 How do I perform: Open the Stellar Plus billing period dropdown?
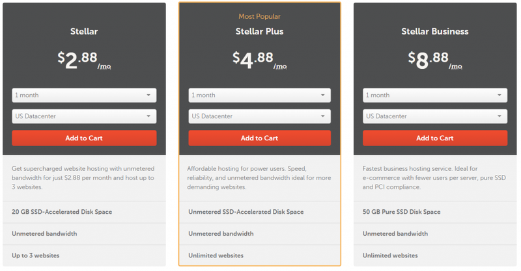pos(259,95)
